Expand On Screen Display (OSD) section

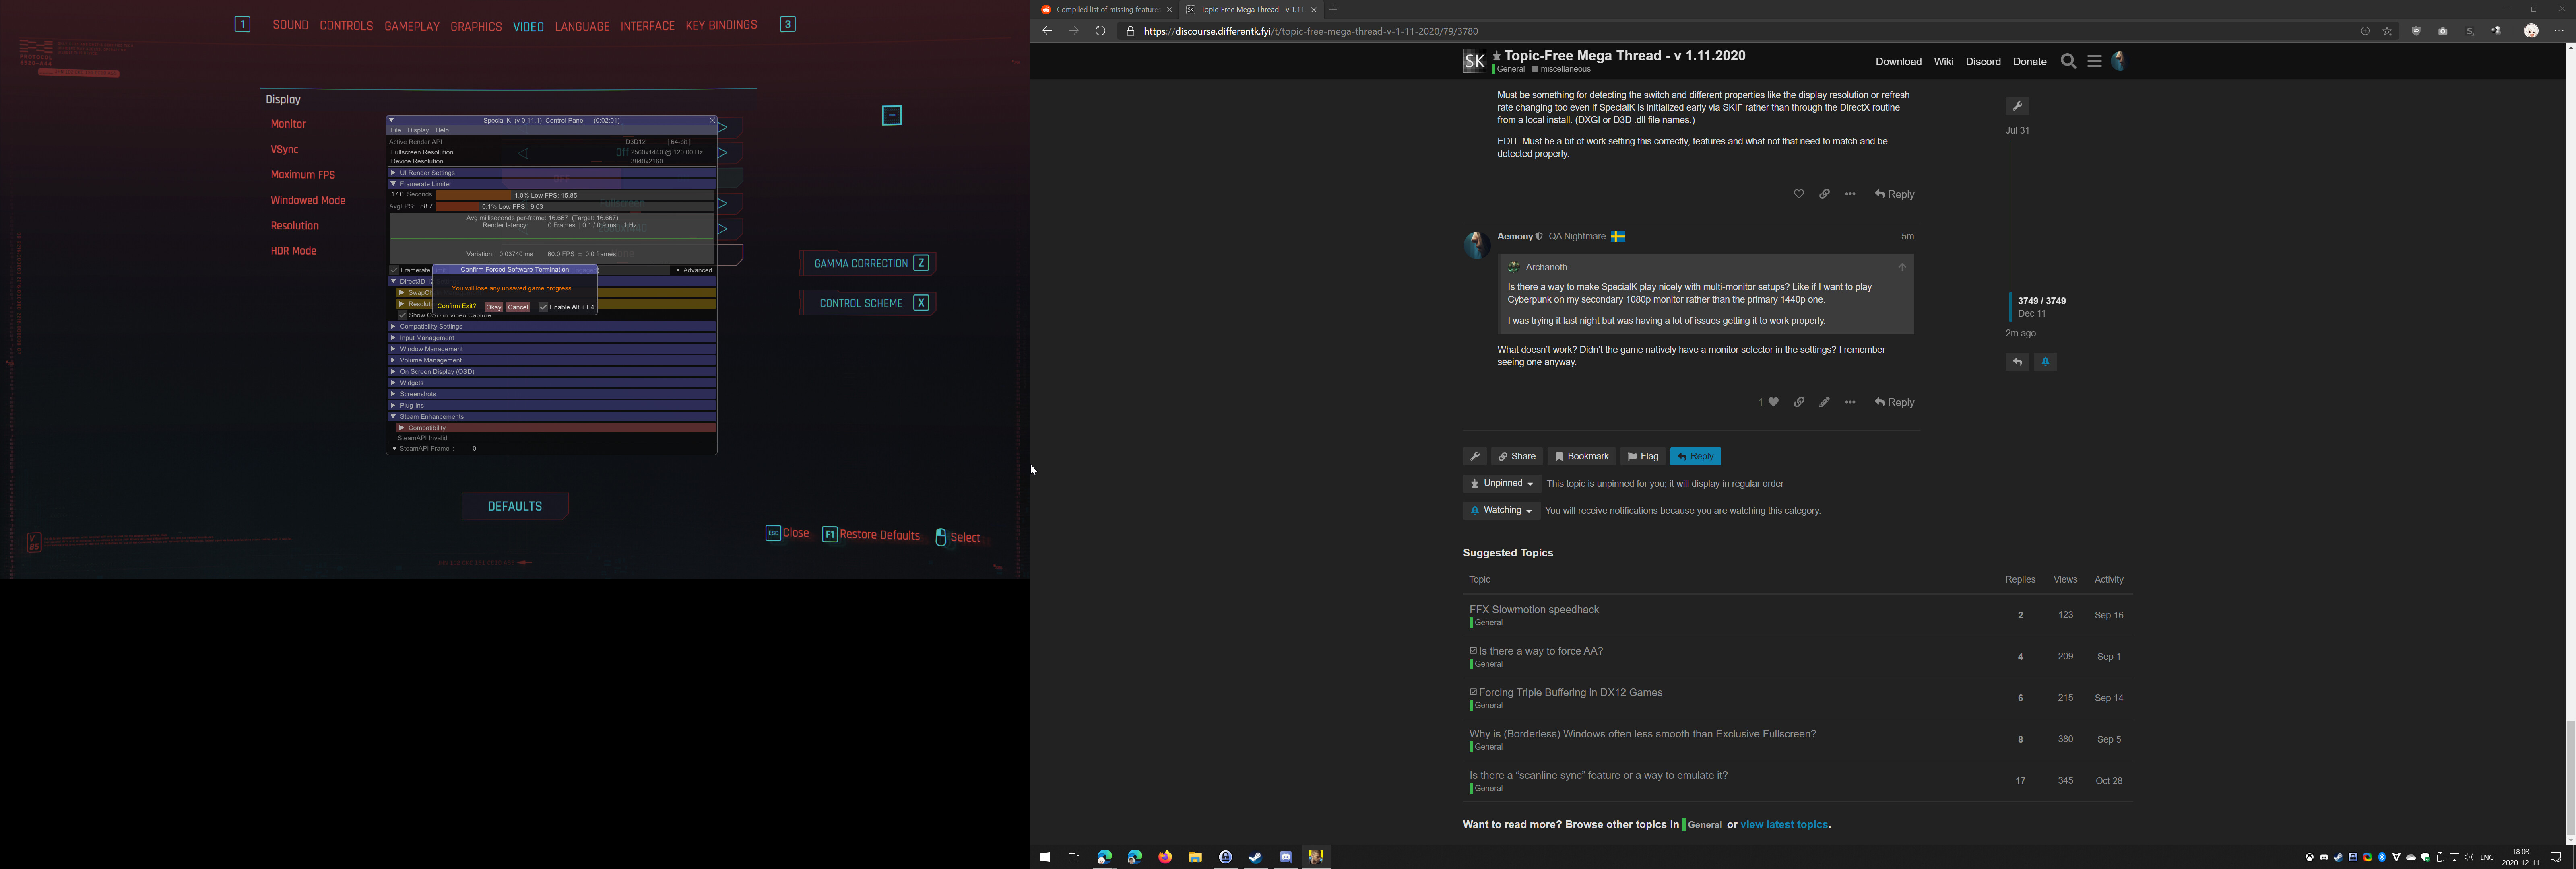point(551,372)
